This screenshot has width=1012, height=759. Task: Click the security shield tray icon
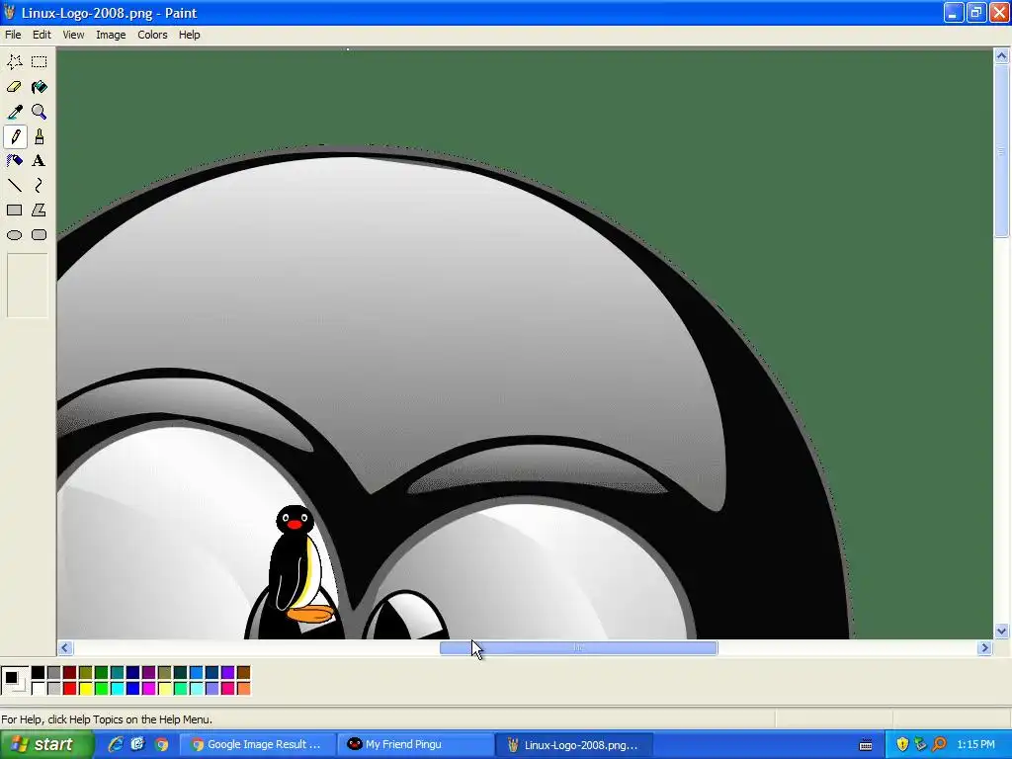pos(902,745)
